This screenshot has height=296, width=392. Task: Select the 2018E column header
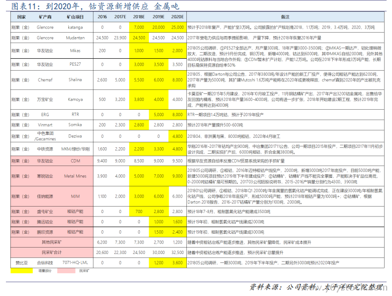(139, 17)
